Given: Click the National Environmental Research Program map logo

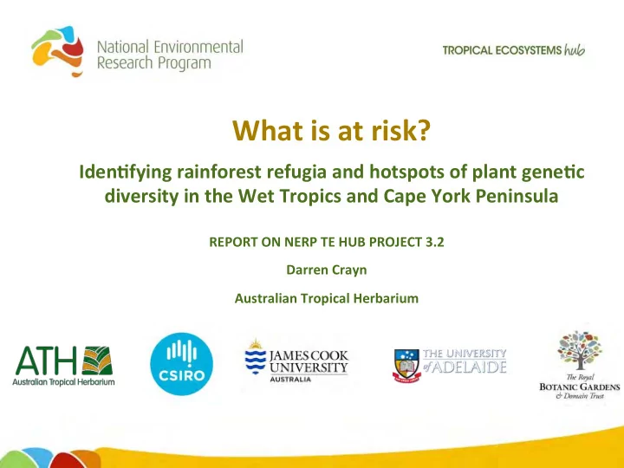Looking at the screenshot, I should (58, 51).
